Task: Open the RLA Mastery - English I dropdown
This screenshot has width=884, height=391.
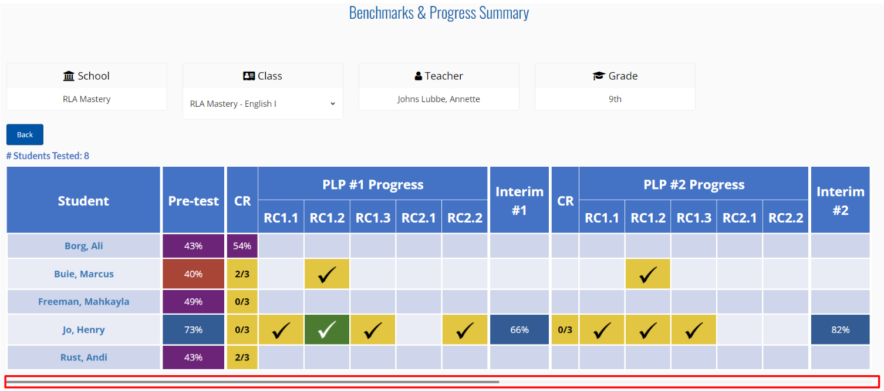Action: pyautogui.click(x=262, y=104)
